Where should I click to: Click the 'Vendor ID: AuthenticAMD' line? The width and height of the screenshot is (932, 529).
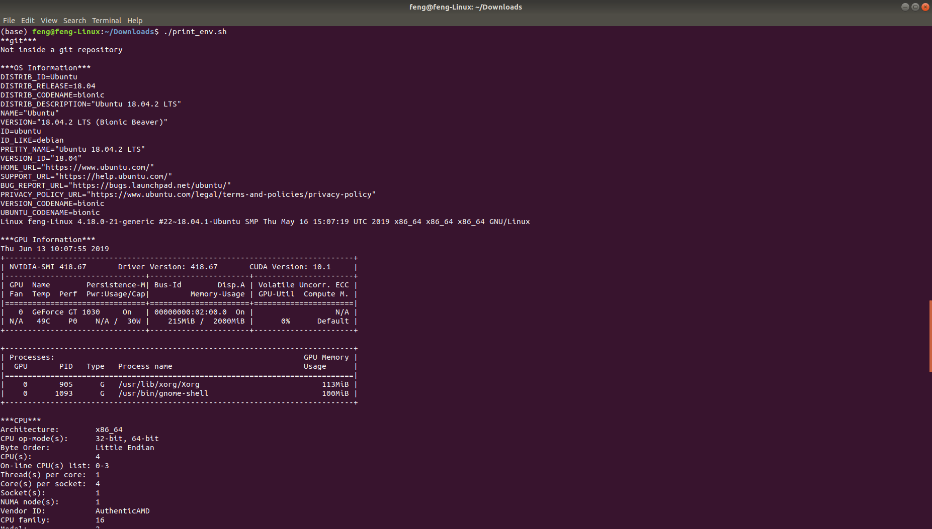[x=75, y=511]
